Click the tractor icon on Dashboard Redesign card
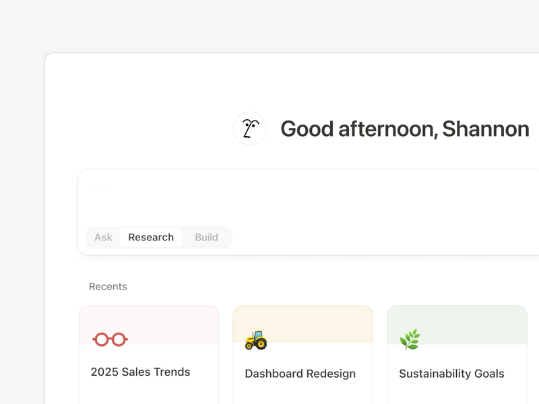 point(257,339)
